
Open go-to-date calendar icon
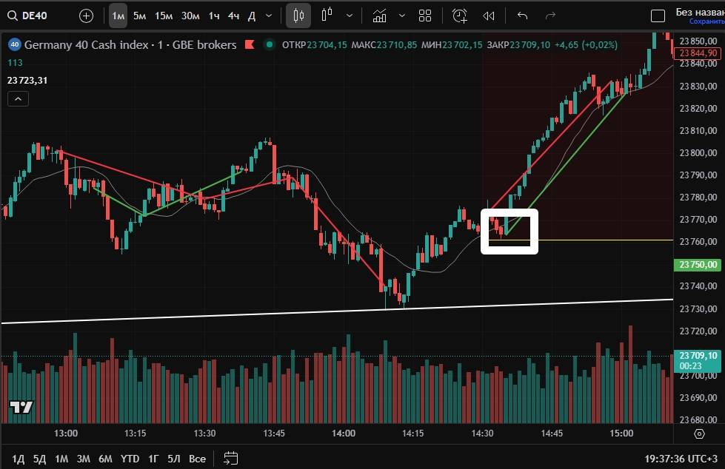pyautogui.click(x=230, y=458)
